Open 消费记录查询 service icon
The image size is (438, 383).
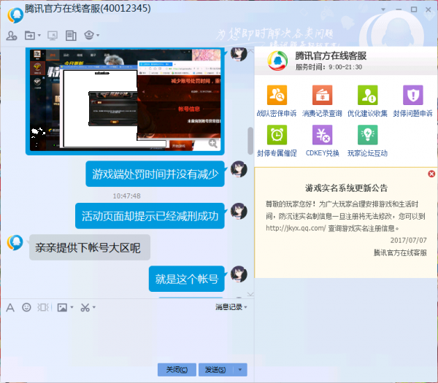coord(322,95)
